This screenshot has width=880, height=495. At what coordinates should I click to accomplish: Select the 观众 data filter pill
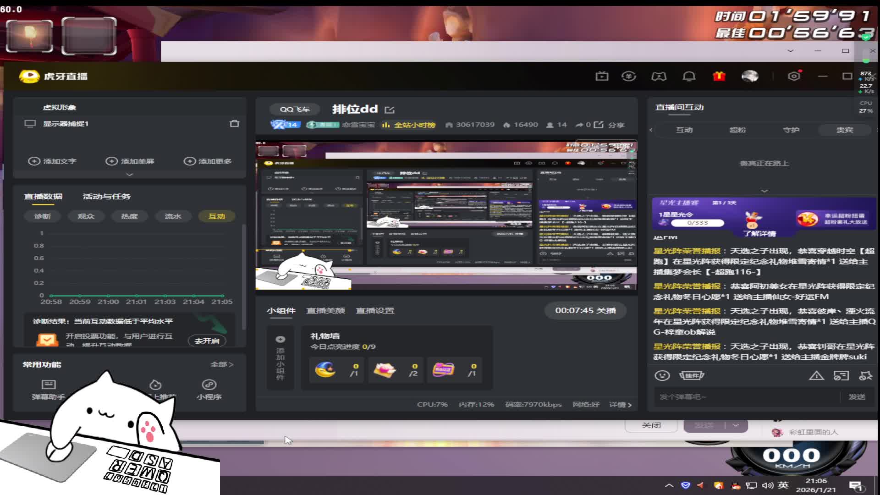click(86, 216)
